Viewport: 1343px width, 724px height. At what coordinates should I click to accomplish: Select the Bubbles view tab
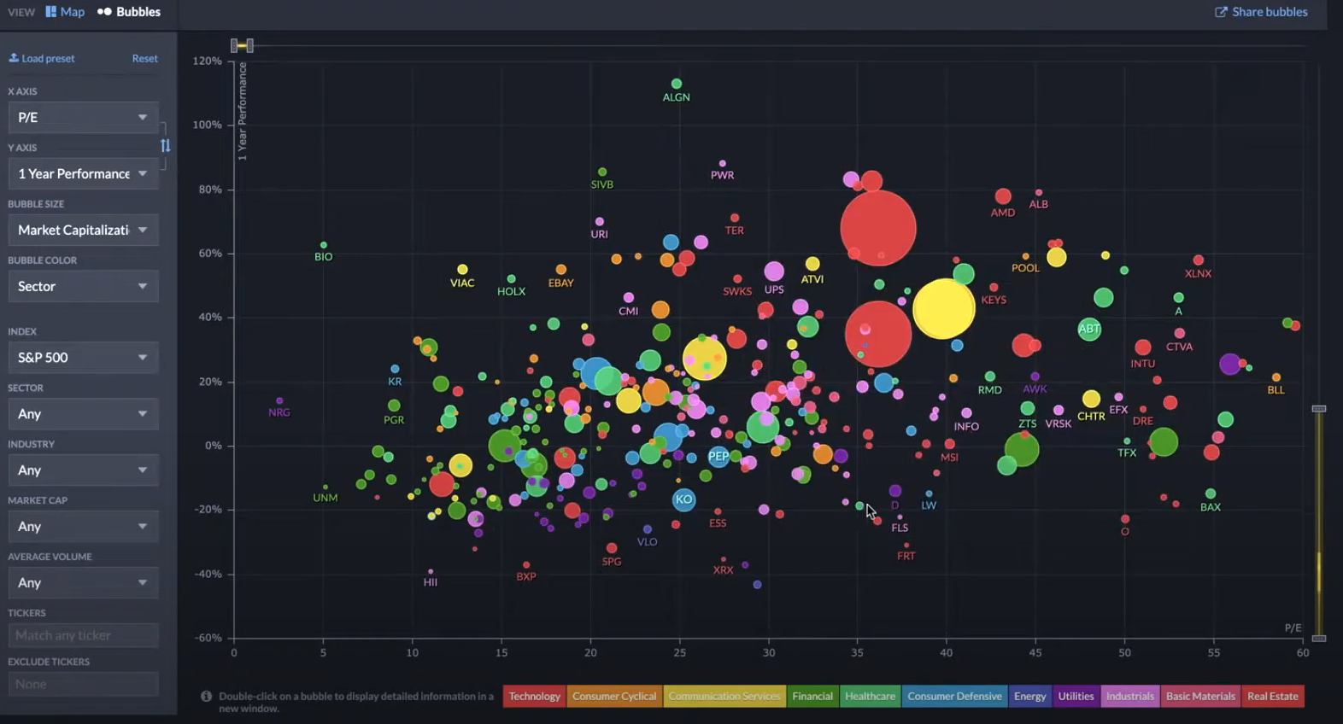click(x=129, y=12)
